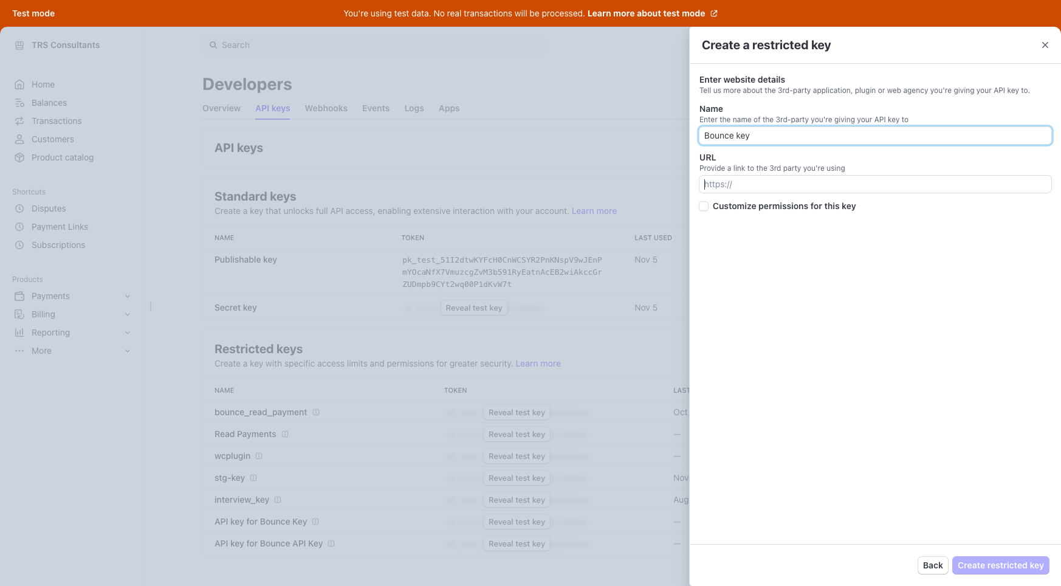Image resolution: width=1061 pixels, height=586 pixels.
Task: Reveal test key for API key for Bounce API Key
Action: pos(517,544)
